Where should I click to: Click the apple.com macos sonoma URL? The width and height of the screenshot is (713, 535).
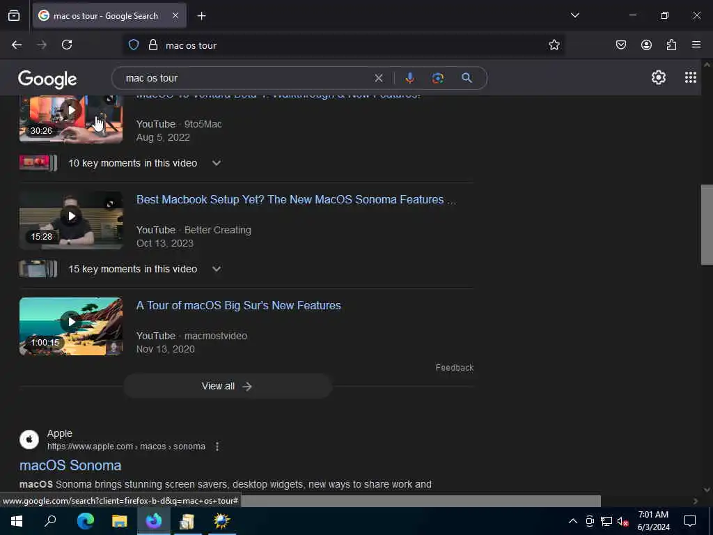[x=126, y=447]
